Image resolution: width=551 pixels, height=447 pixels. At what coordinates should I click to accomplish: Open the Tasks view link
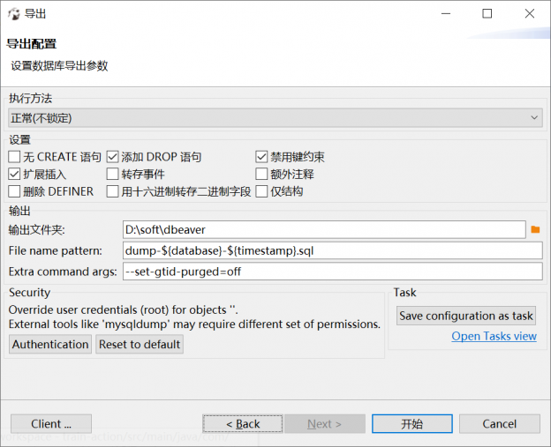click(494, 336)
